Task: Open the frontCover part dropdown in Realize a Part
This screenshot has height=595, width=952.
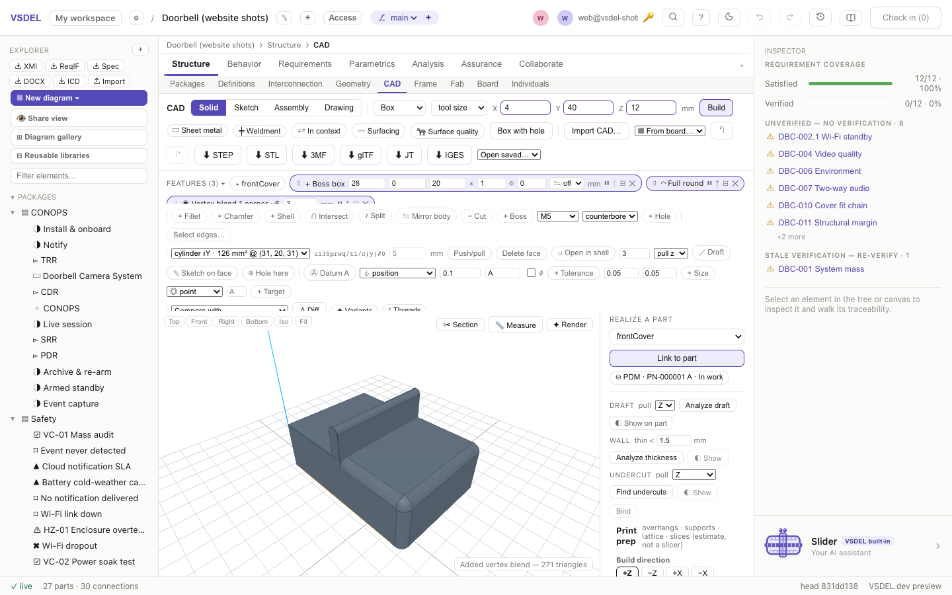Action: tap(677, 337)
